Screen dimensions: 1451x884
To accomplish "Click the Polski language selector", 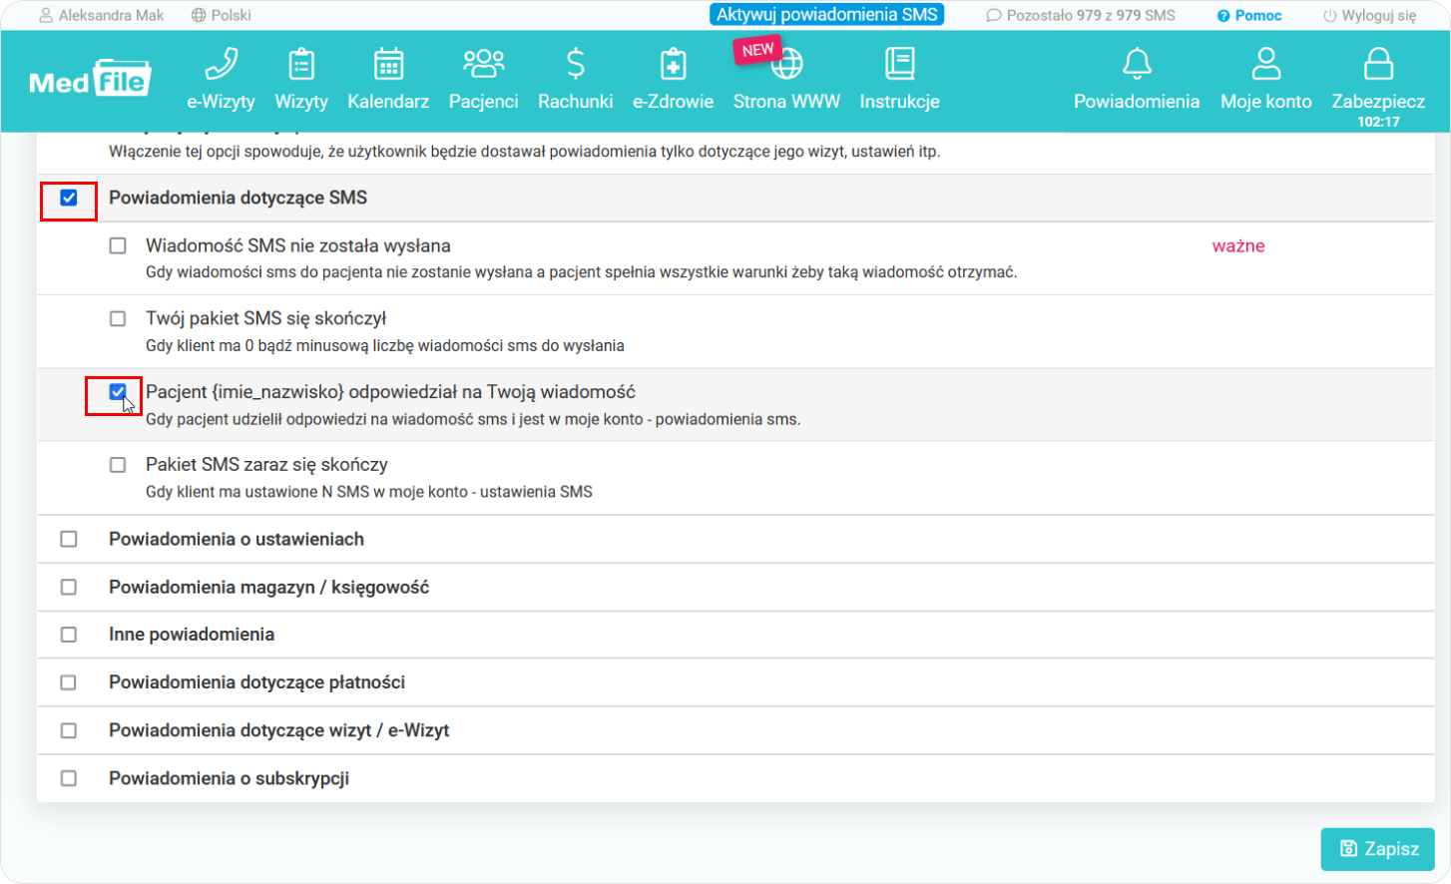I will 222,16.
